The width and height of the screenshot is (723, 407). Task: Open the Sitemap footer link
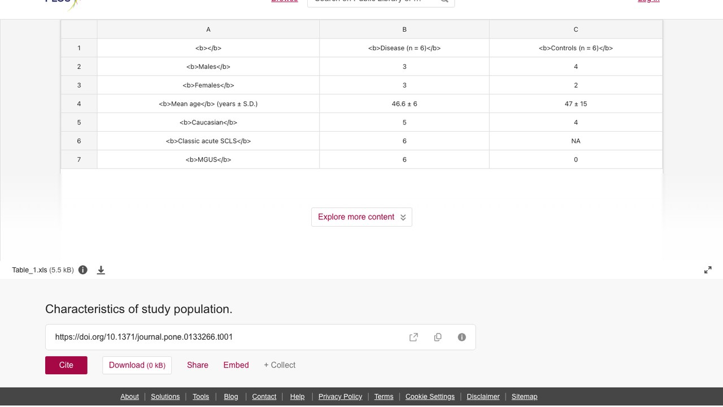524,397
